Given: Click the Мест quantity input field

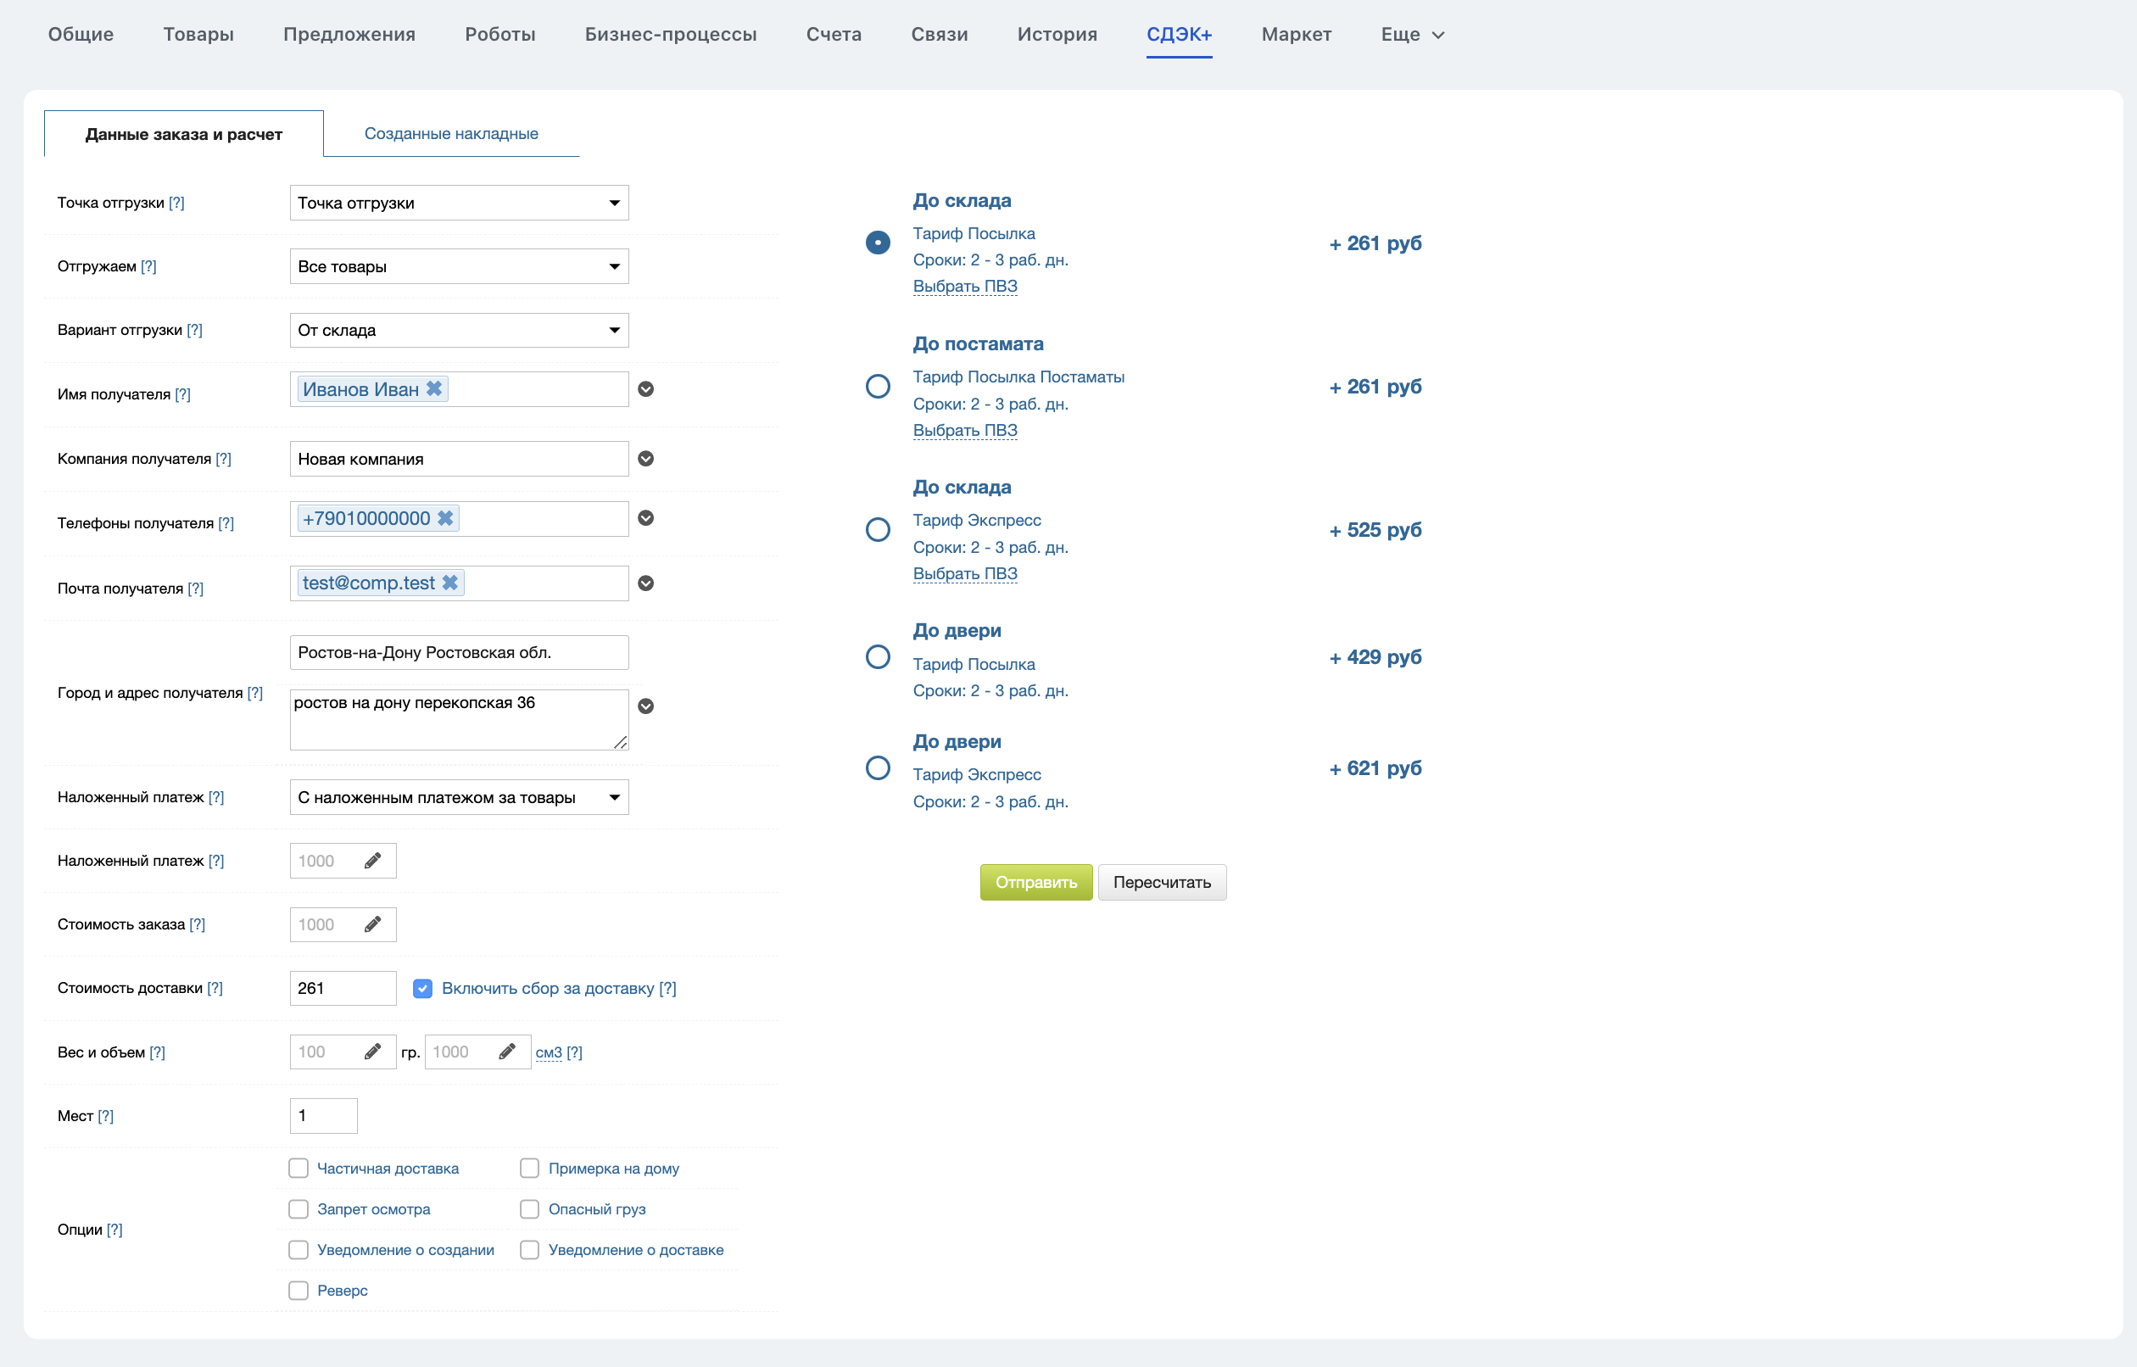Looking at the screenshot, I should (x=323, y=1116).
